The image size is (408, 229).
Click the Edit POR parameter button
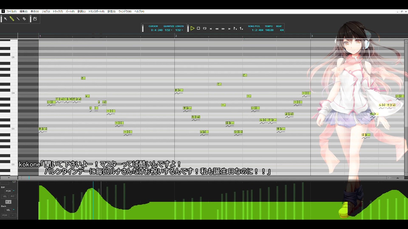[x=8, y=191]
